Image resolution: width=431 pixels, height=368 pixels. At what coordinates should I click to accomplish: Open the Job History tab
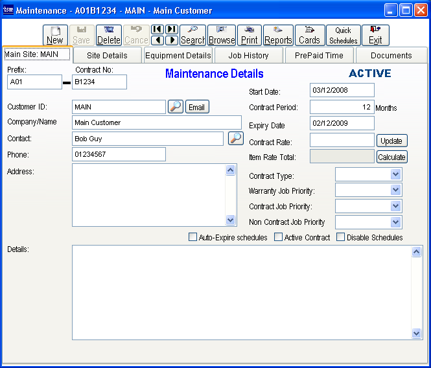(248, 56)
